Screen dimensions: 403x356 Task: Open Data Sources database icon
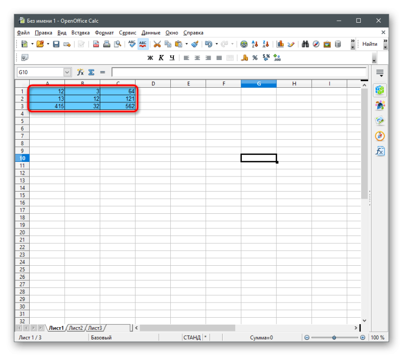click(x=338, y=44)
